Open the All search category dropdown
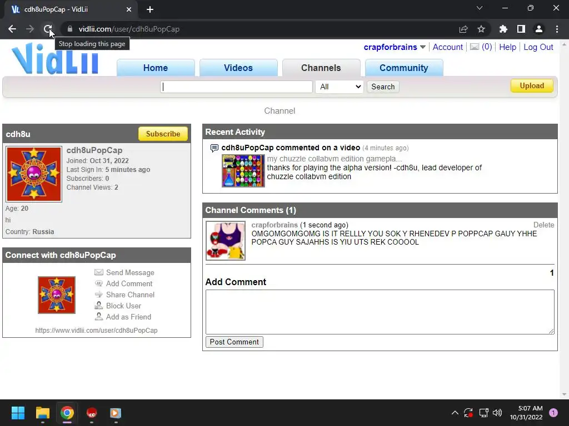This screenshot has width=569, height=426. click(340, 87)
